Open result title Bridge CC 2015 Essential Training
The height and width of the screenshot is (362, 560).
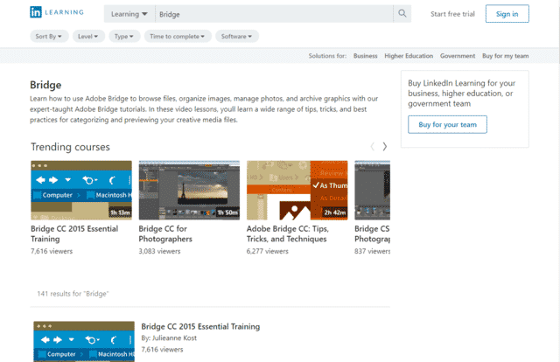tap(200, 327)
